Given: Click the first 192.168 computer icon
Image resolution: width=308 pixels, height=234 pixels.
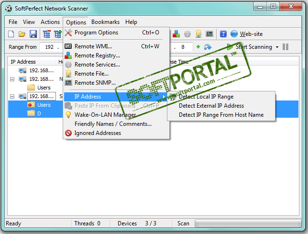Looking at the screenshot, I should point(22,70).
